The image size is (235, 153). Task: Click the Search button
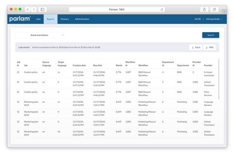coord(211,35)
